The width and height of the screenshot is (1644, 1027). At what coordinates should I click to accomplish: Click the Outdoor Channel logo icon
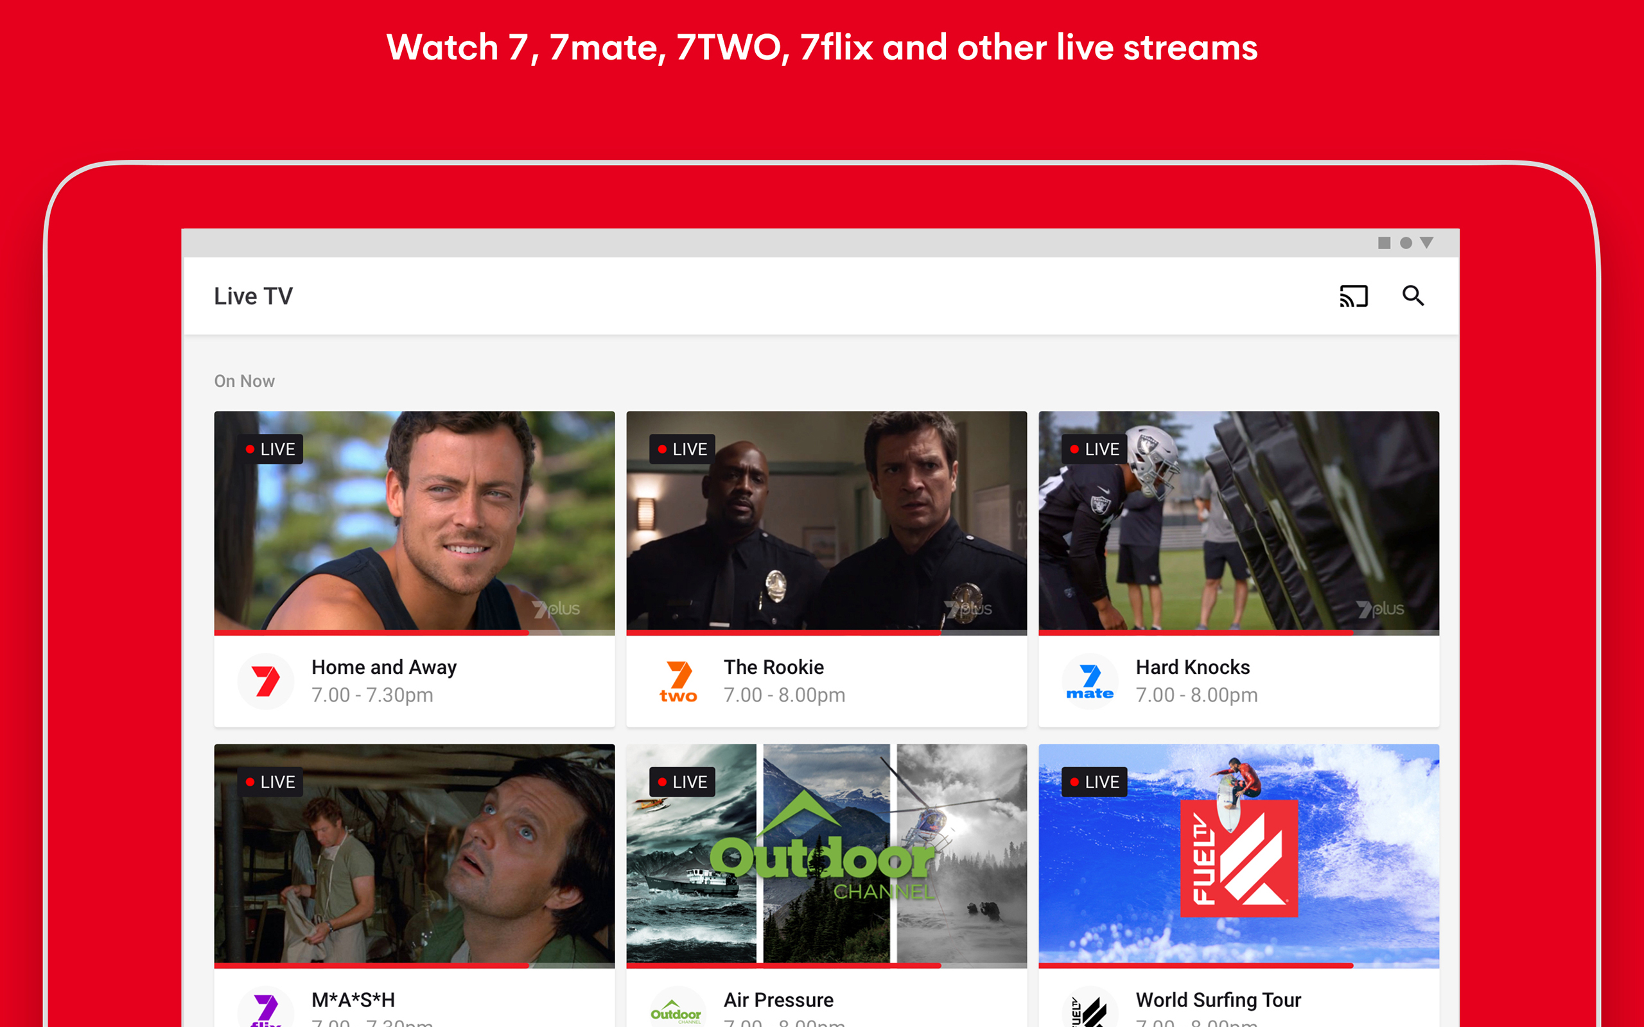(x=677, y=1010)
